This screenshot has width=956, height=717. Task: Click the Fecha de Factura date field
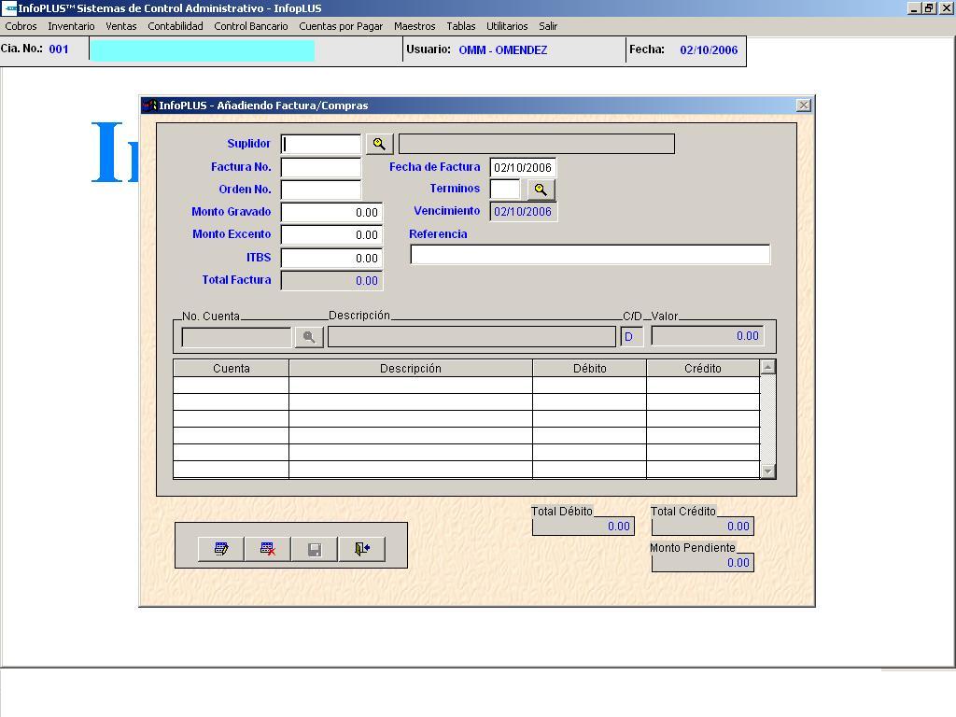tap(523, 168)
